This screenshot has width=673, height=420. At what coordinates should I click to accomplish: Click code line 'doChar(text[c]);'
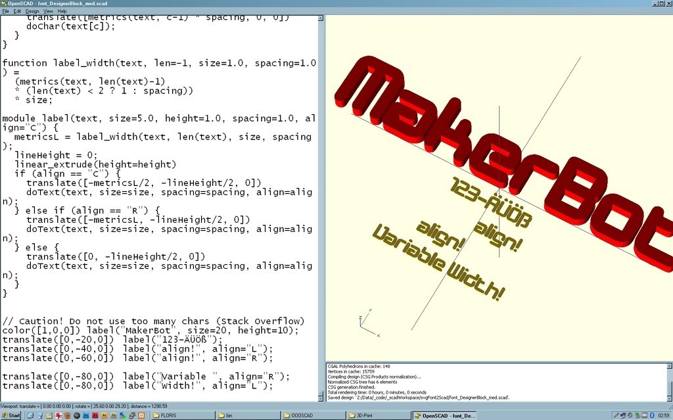click(x=71, y=26)
